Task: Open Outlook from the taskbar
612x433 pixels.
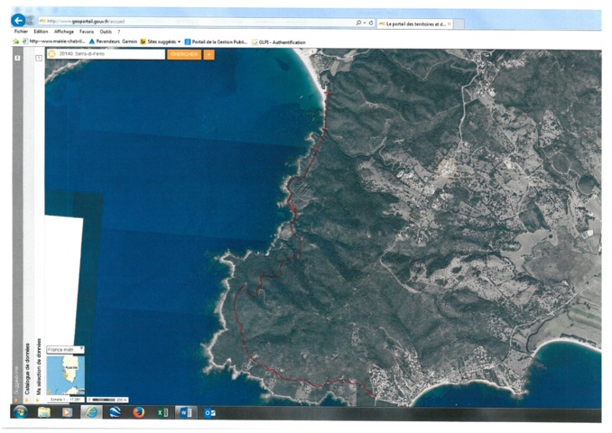Action: tap(209, 412)
